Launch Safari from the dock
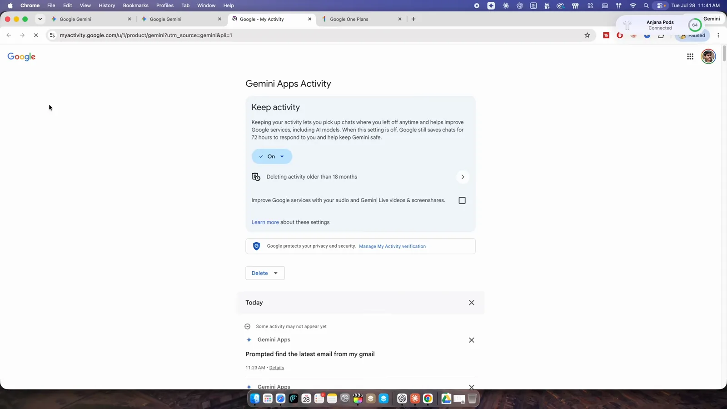This screenshot has width=727, height=409. [281, 399]
